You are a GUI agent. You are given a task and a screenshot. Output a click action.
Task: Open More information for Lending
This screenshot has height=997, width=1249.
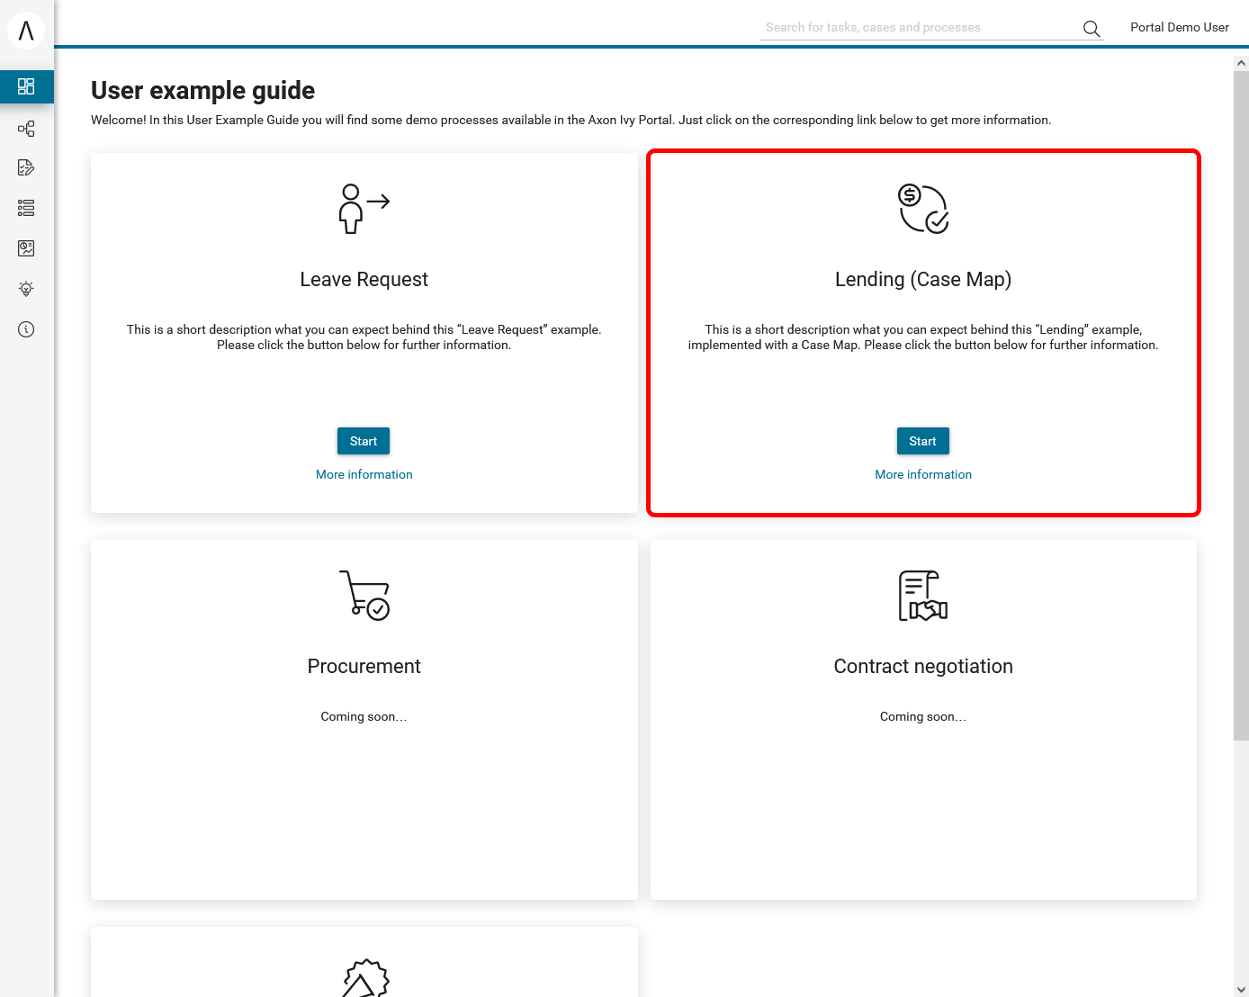point(923,474)
